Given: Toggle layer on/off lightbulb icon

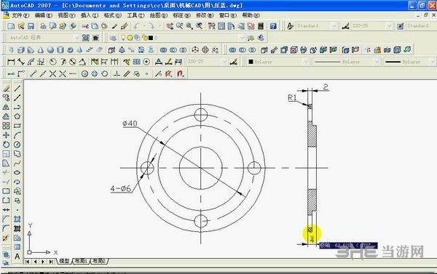Looking at the screenshot, I should coord(123,38).
